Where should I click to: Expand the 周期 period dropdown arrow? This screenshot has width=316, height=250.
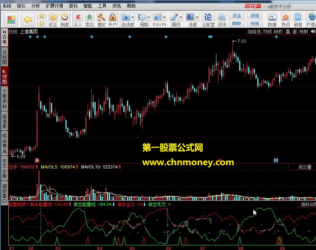[x=148, y=17]
